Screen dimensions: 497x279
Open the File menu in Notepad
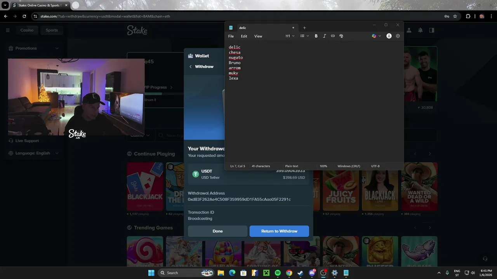pyautogui.click(x=231, y=36)
